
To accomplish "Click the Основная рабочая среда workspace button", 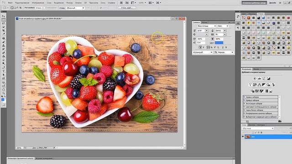I will click(x=254, y=3).
